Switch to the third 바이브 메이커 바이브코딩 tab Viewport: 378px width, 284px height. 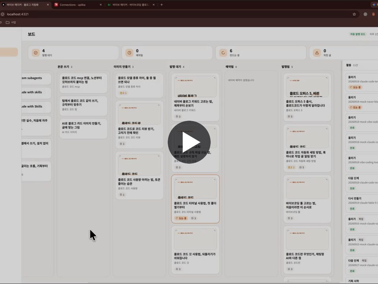(131, 5)
